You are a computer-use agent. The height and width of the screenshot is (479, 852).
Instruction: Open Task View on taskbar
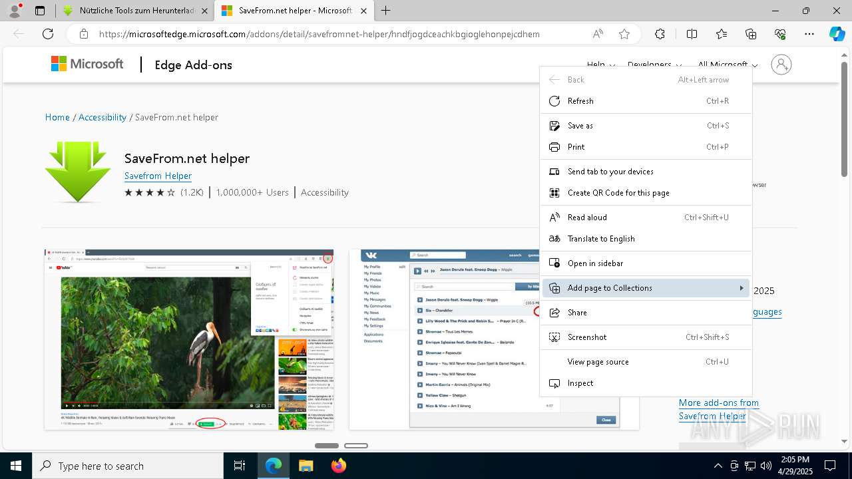point(240,466)
